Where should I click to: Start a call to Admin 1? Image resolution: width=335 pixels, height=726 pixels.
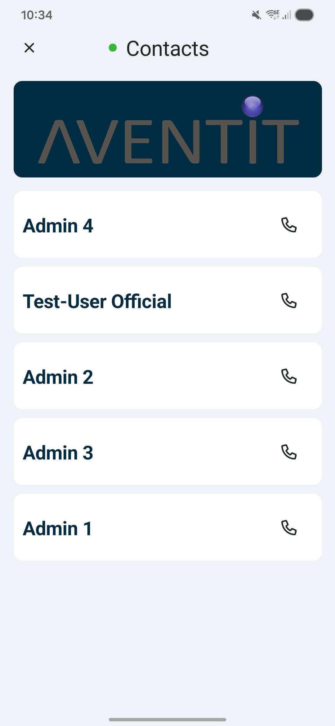pyautogui.click(x=289, y=528)
